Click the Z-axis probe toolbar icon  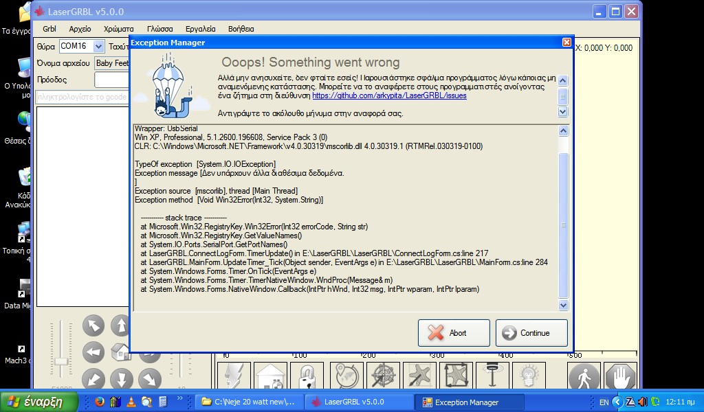pyautogui.click(x=493, y=376)
